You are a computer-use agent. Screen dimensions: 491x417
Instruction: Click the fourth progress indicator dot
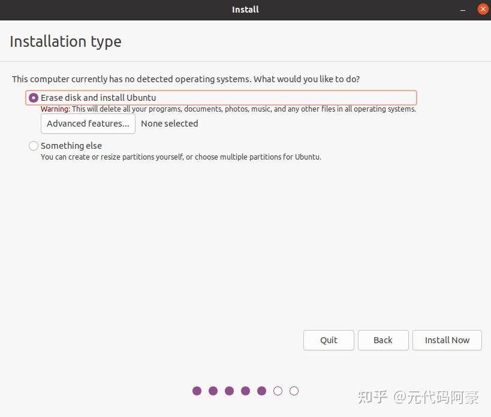click(245, 391)
